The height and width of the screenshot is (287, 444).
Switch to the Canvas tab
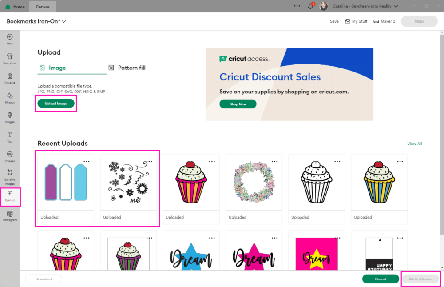point(43,7)
